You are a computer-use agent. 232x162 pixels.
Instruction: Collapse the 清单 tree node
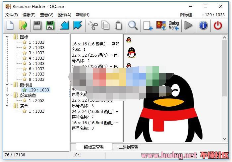(x=7, y=105)
